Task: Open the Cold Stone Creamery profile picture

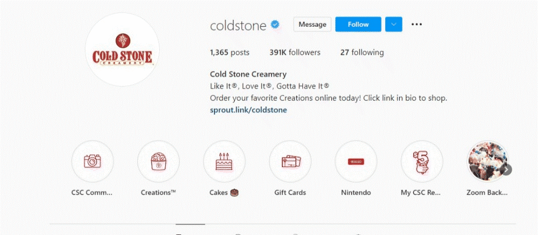Action: click(122, 49)
